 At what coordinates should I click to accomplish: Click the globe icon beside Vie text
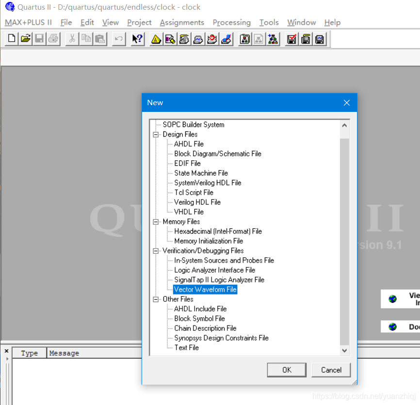pyautogui.click(x=393, y=299)
